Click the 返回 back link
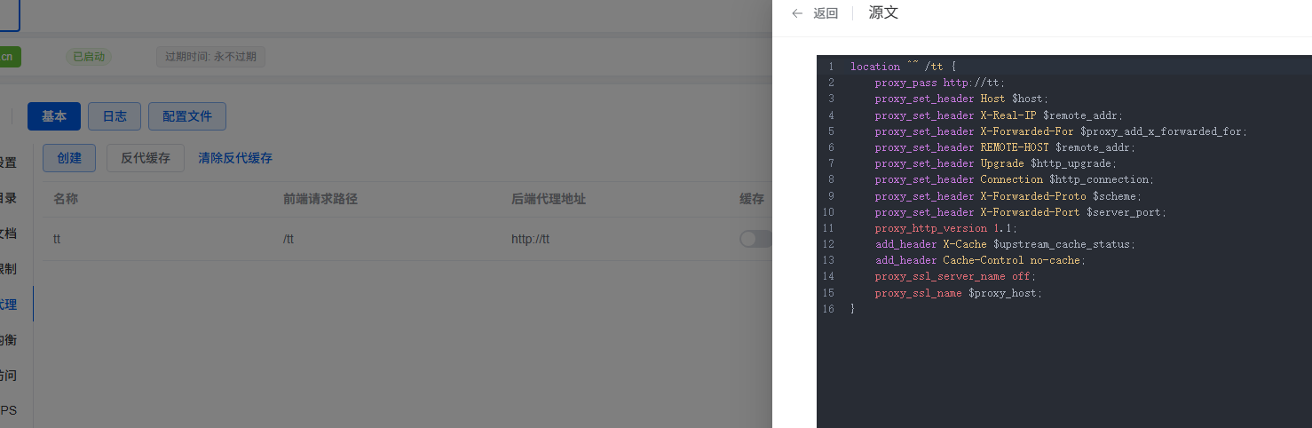 [x=826, y=13]
